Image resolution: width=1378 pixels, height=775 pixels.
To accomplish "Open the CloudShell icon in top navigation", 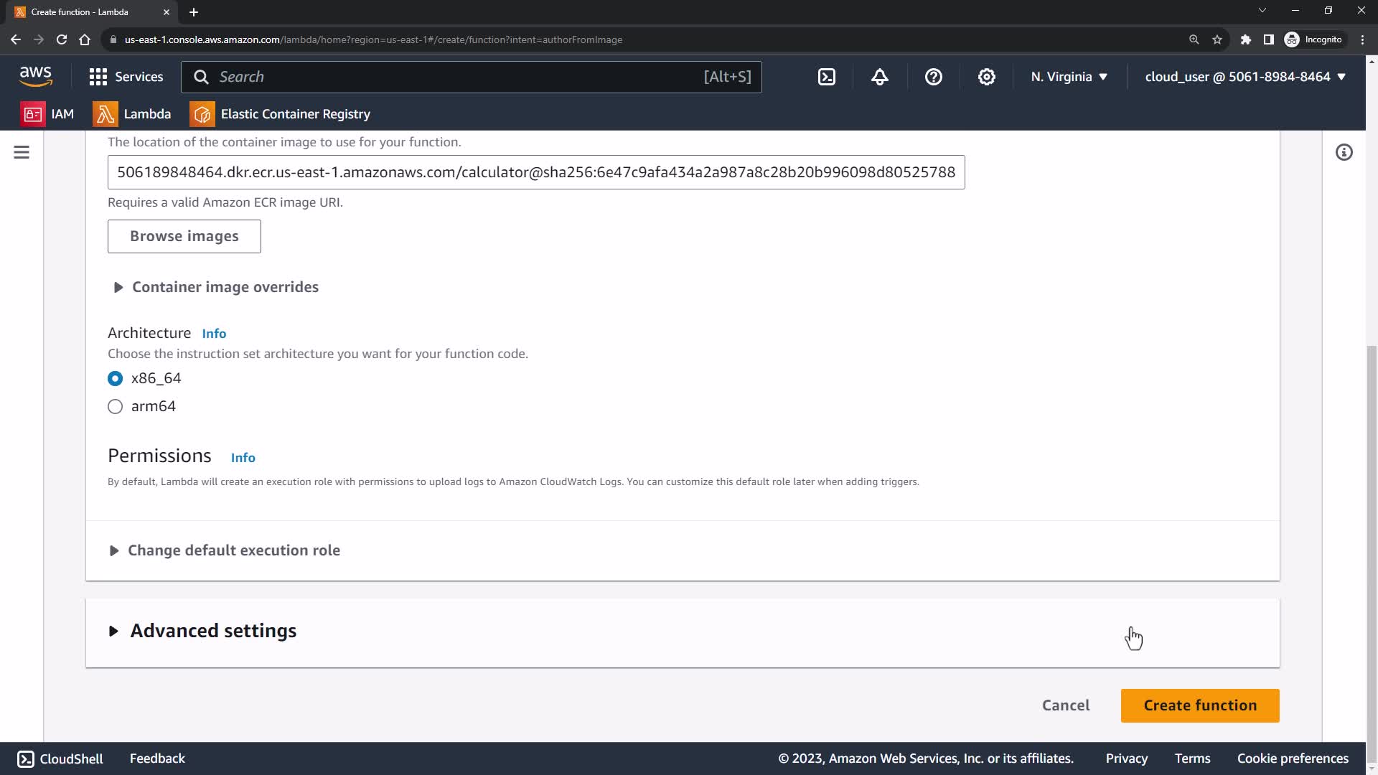I will [827, 77].
